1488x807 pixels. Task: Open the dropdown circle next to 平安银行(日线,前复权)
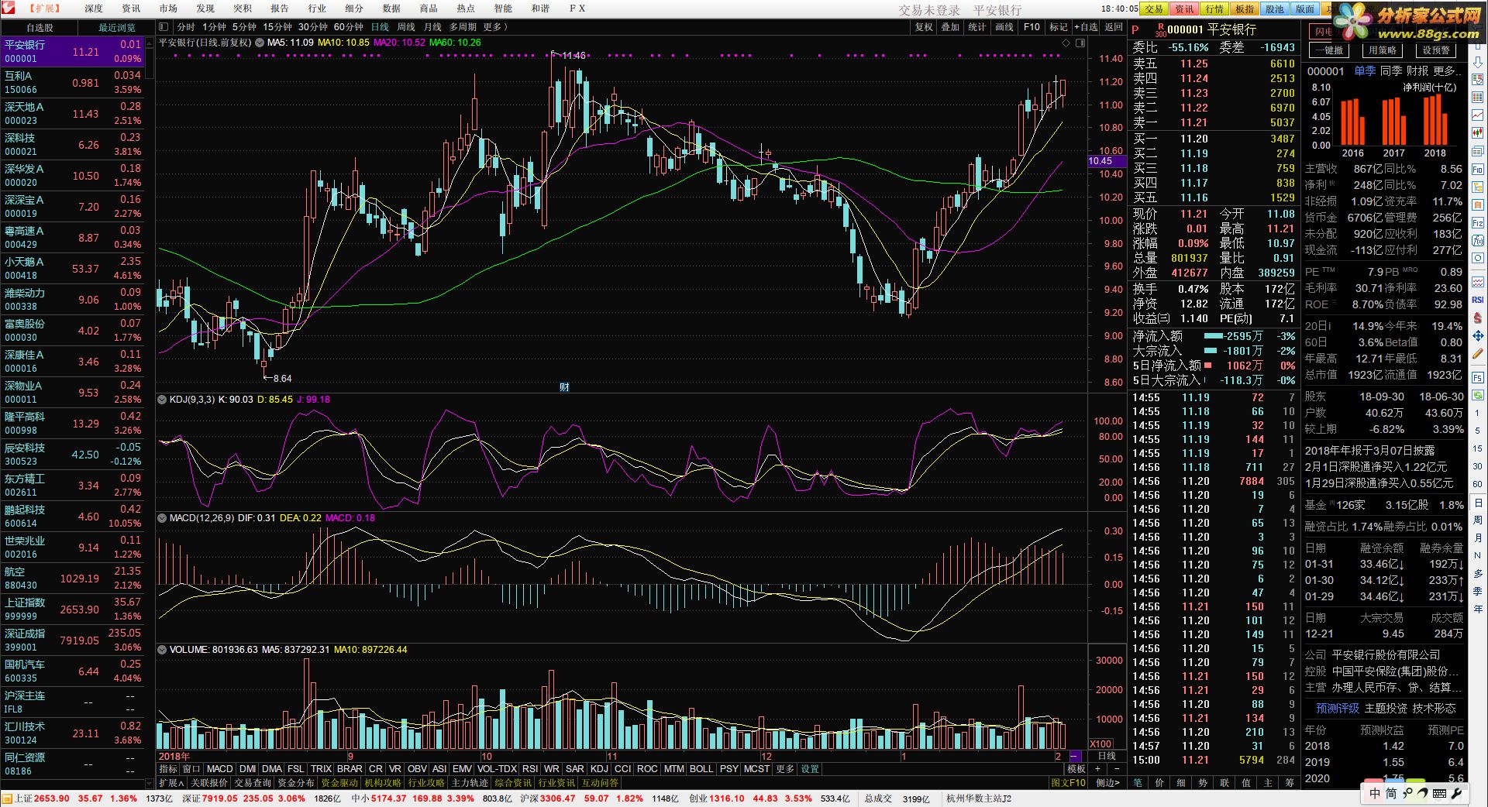[x=260, y=43]
